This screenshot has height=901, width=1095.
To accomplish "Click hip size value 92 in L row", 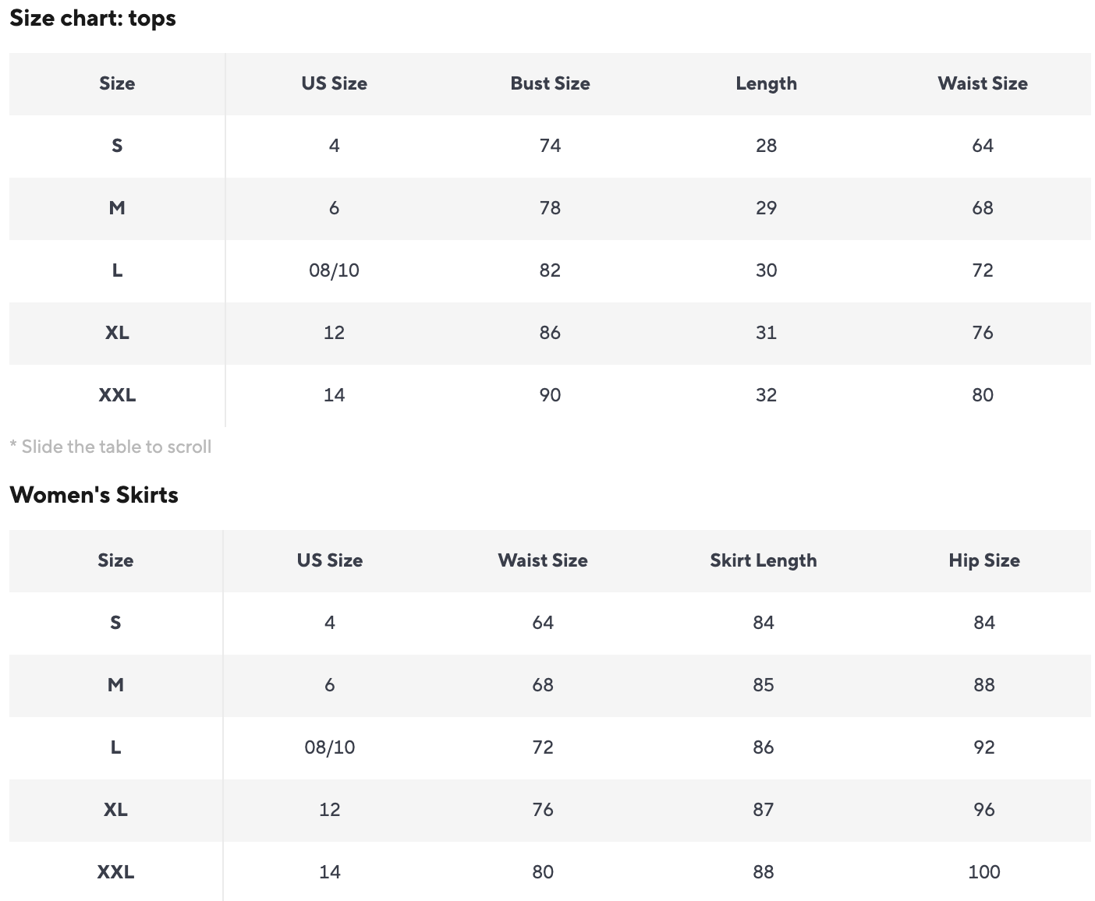I will pyautogui.click(x=983, y=747).
